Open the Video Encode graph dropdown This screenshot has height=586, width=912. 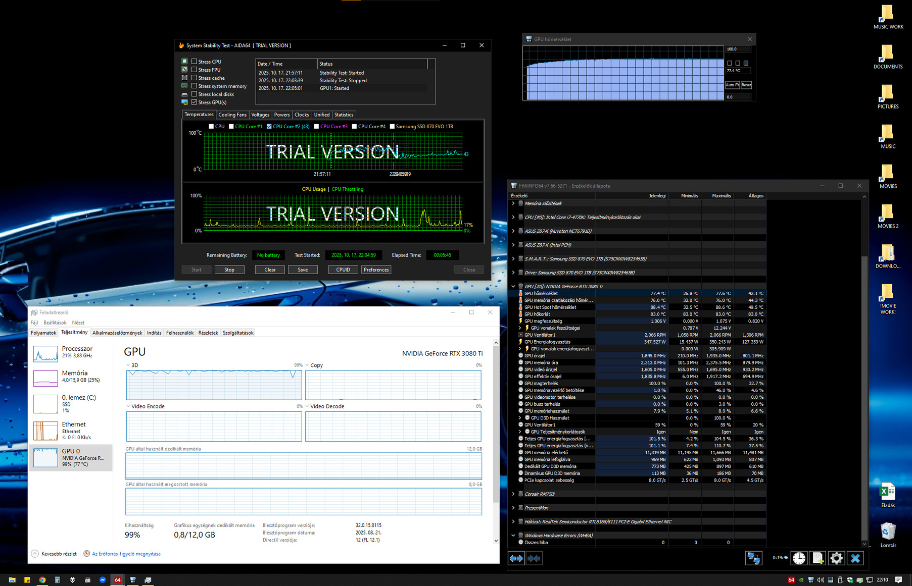pyautogui.click(x=128, y=406)
